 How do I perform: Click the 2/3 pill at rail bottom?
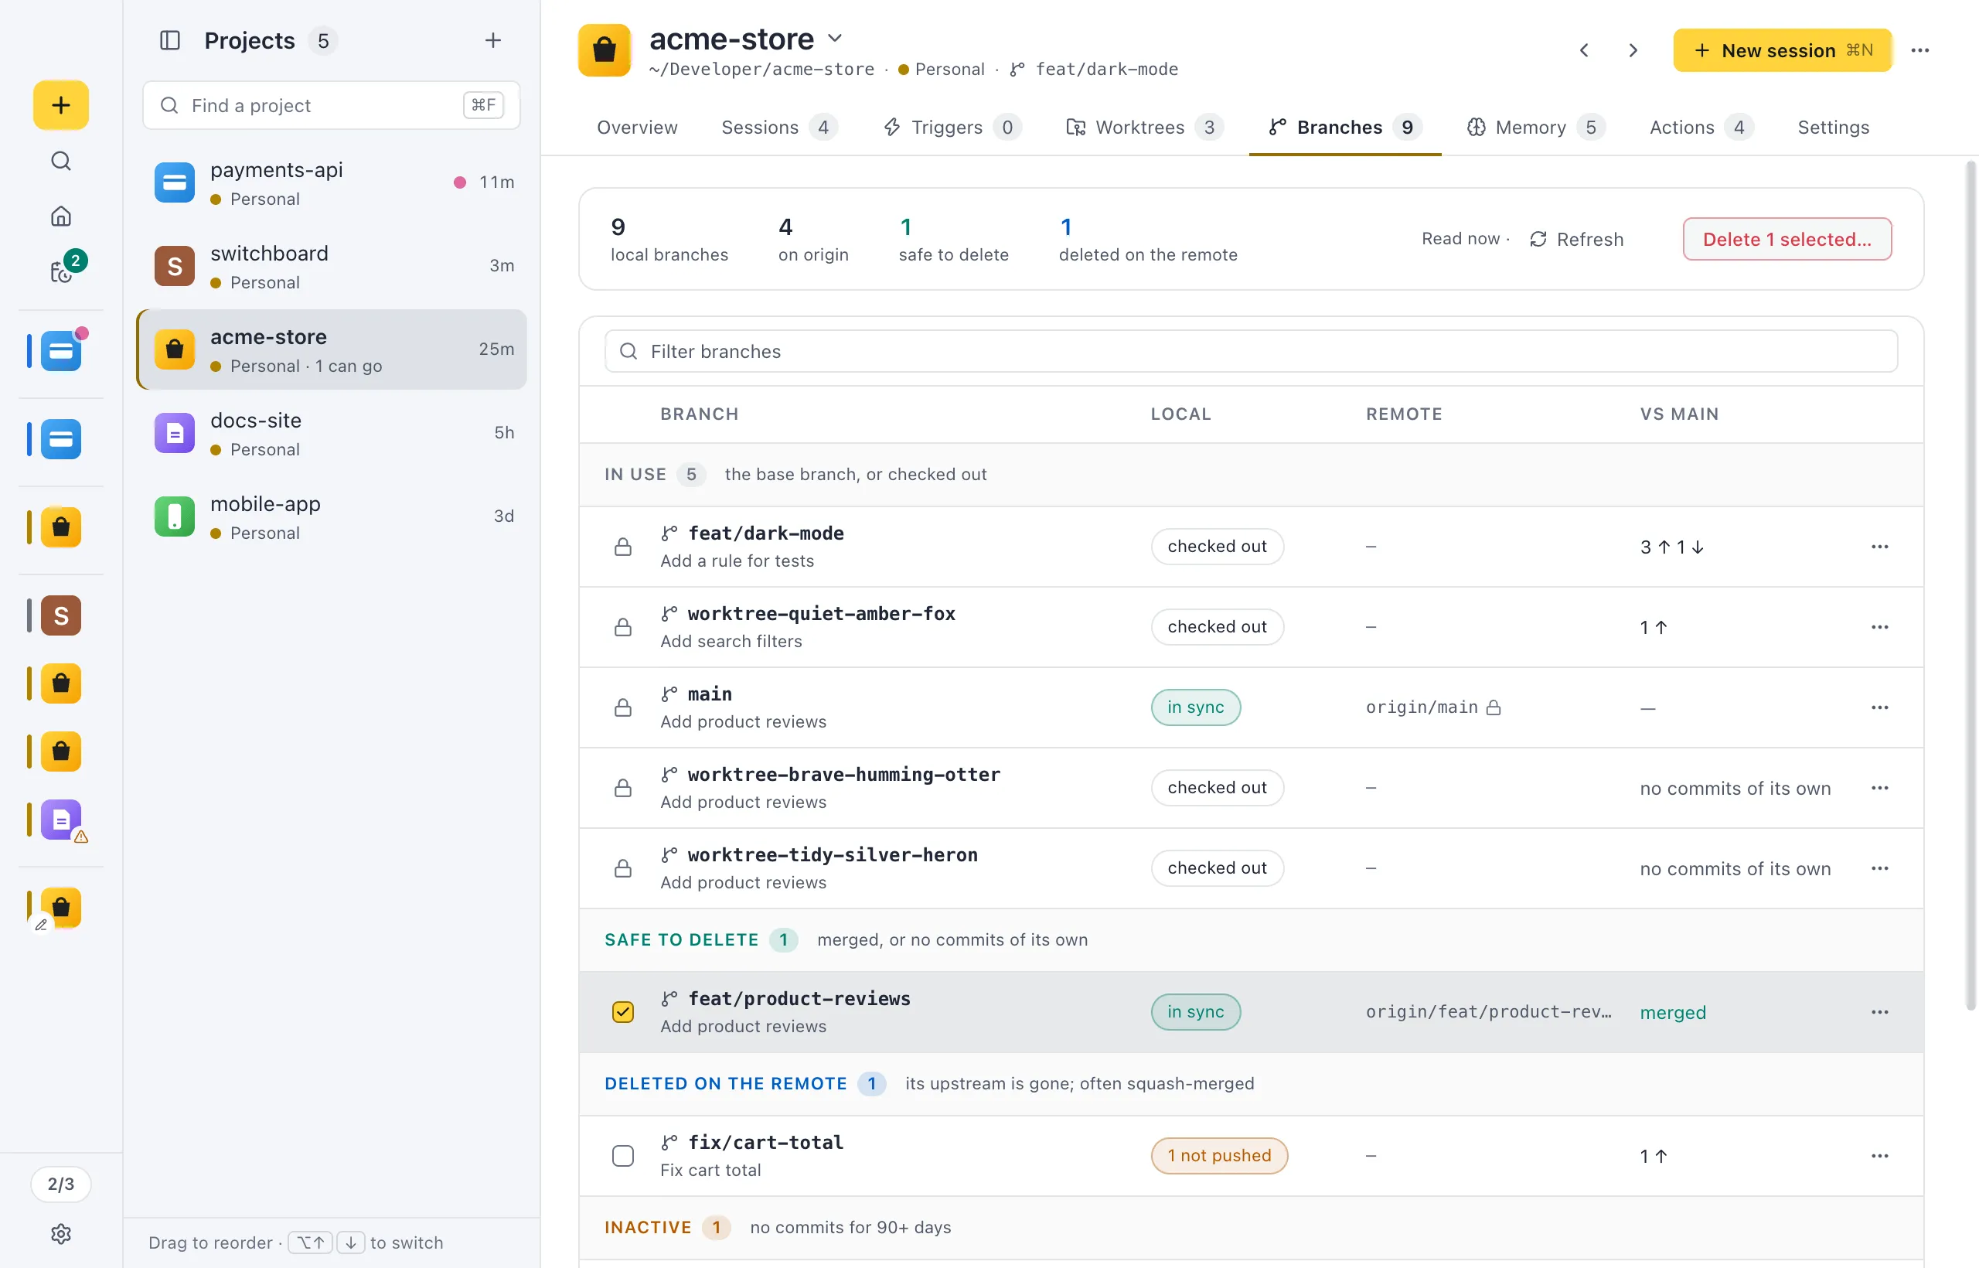(x=61, y=1184)
